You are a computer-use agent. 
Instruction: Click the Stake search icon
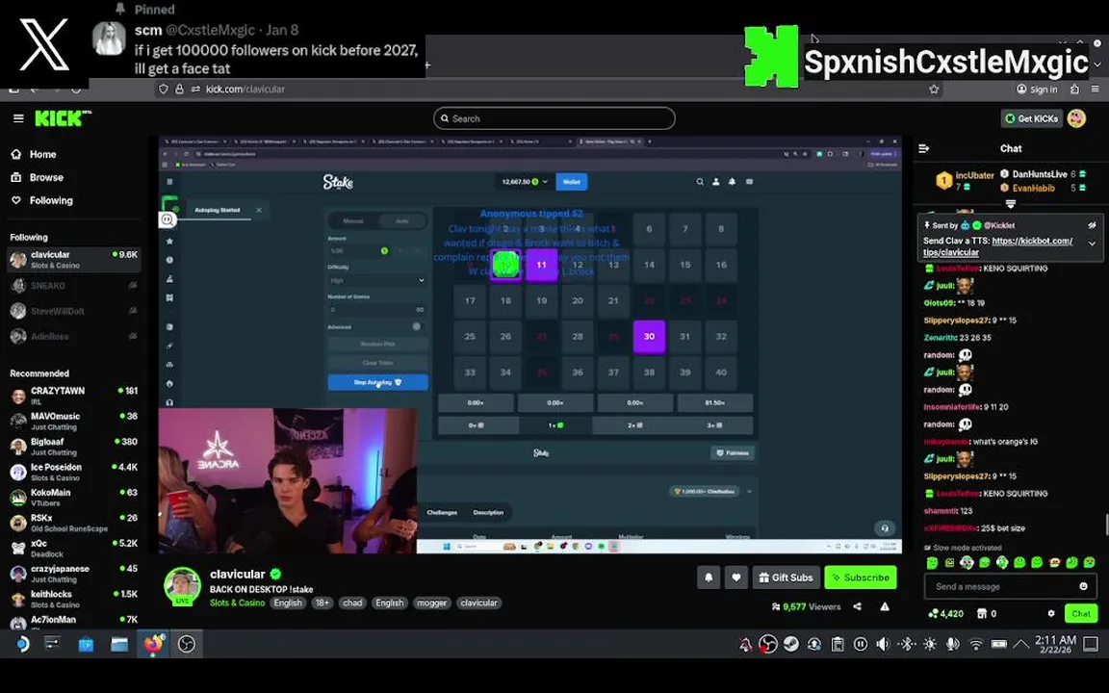[700, 182]
